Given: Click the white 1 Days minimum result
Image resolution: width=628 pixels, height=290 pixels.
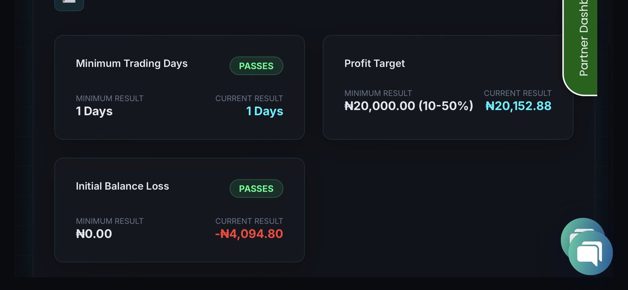Looking at the screenshot, I should coord(94,111).
